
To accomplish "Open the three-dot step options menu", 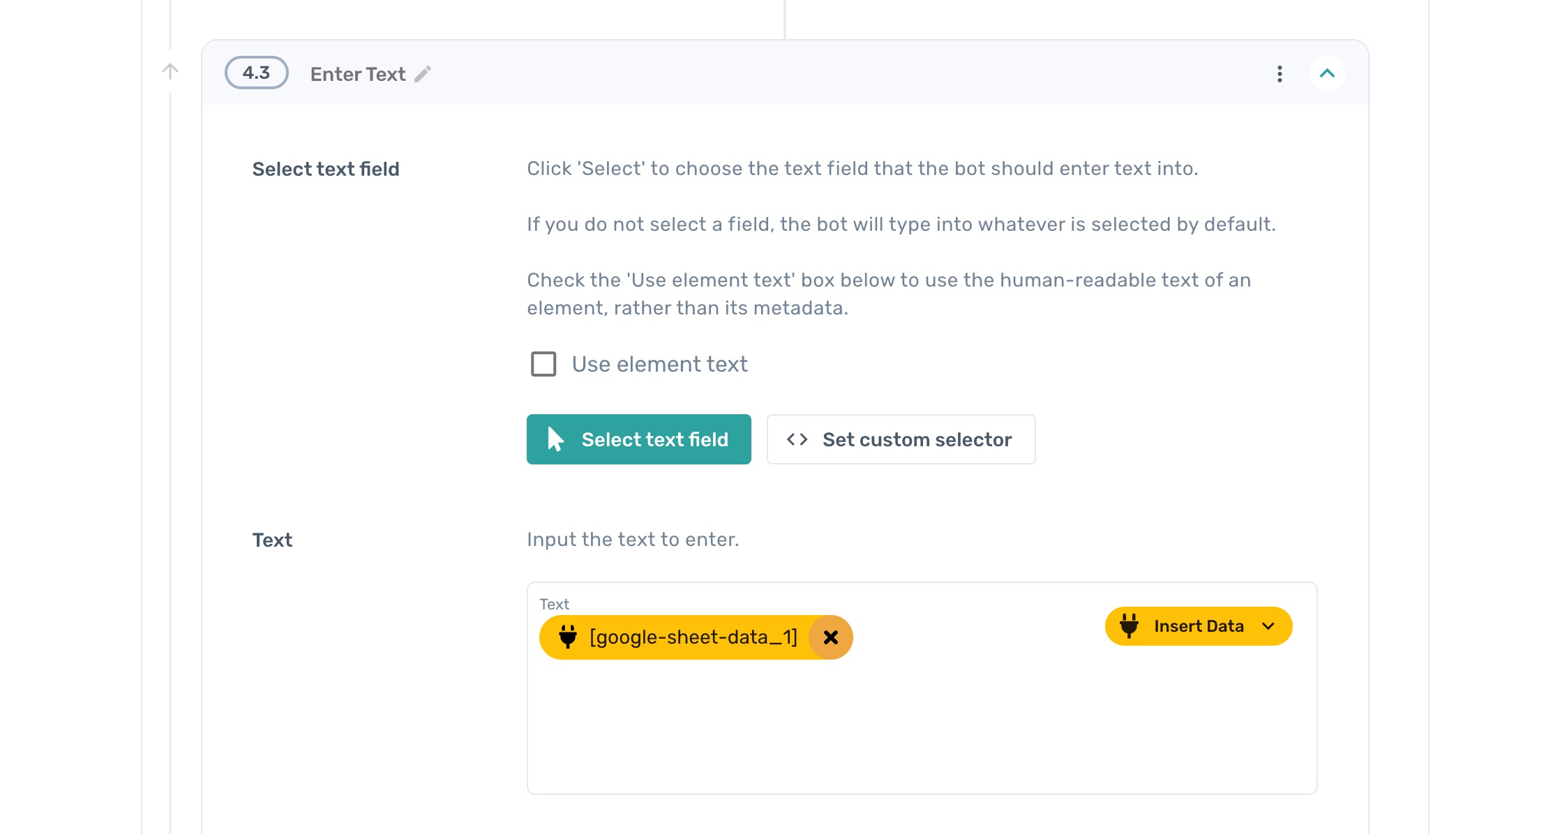I will [x=1280, y=74].
